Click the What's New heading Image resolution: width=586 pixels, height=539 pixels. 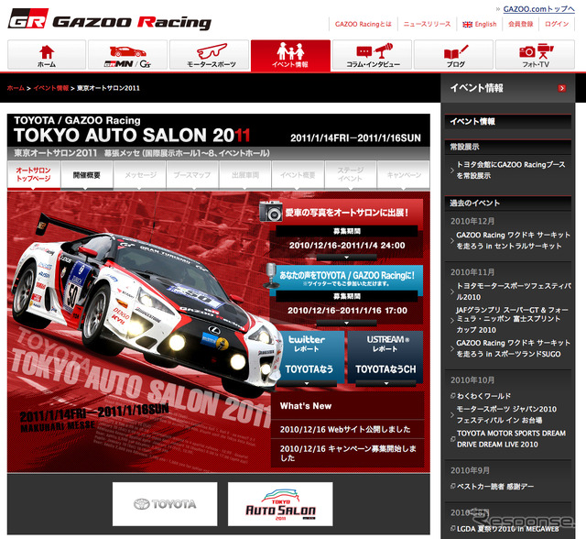(306, 406)
